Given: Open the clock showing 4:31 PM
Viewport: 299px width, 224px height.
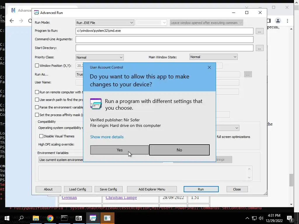Looking at the screenshot, I should (274, 218).
